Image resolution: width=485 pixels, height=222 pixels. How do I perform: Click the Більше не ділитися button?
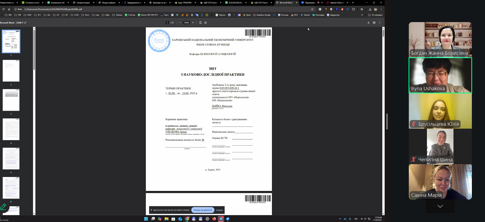click(x=203, y=210)
